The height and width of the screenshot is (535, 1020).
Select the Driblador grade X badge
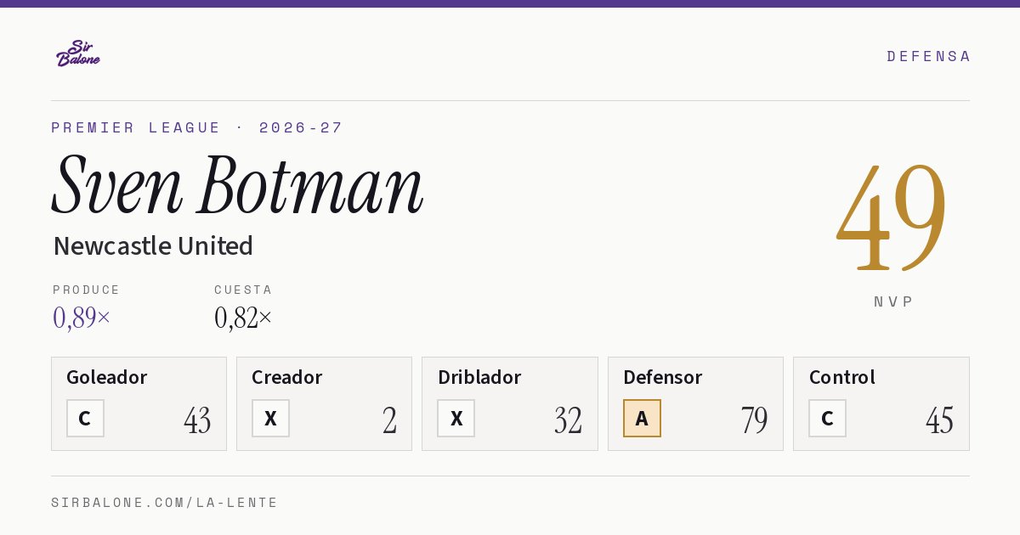[x=456, y=418]
